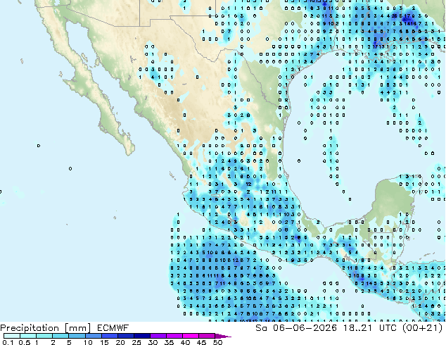The image size is (446, 345).
Task: Click the '[mm]' unit label
Action: pyautogui.click(x=77, y=328)
